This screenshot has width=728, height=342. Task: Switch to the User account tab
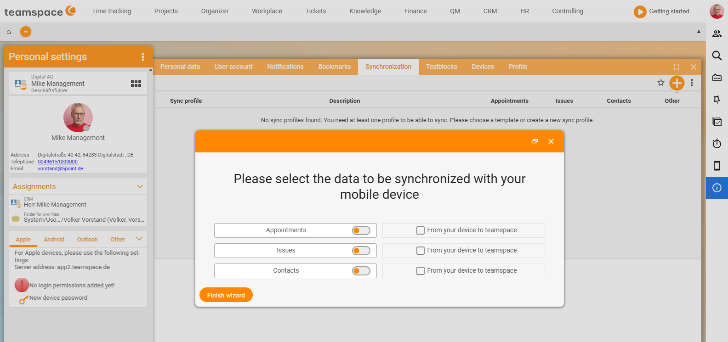point(233,67)
